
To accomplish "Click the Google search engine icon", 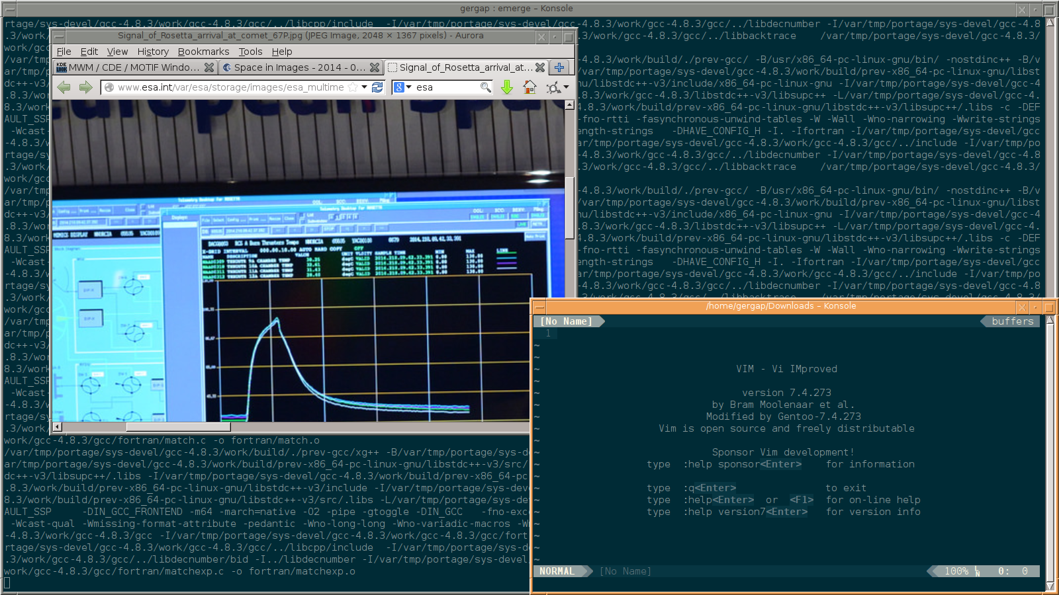I will pos(398,87).
